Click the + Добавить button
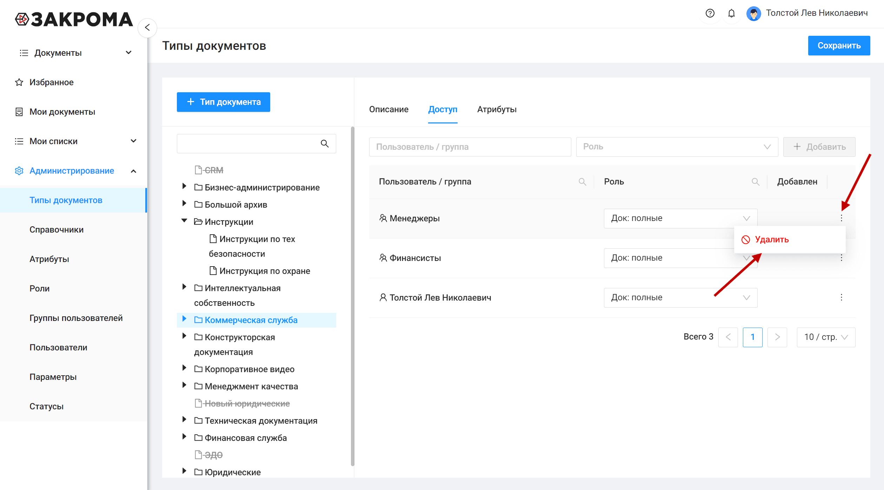884x490 pixels. (x=819, y=147)
